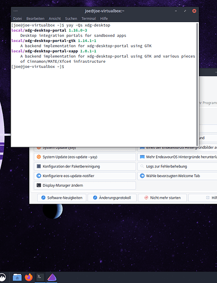Open the Hilfe menu in the terminal
The height and width of the screenshot is (283, 217).
coord(104,19)
